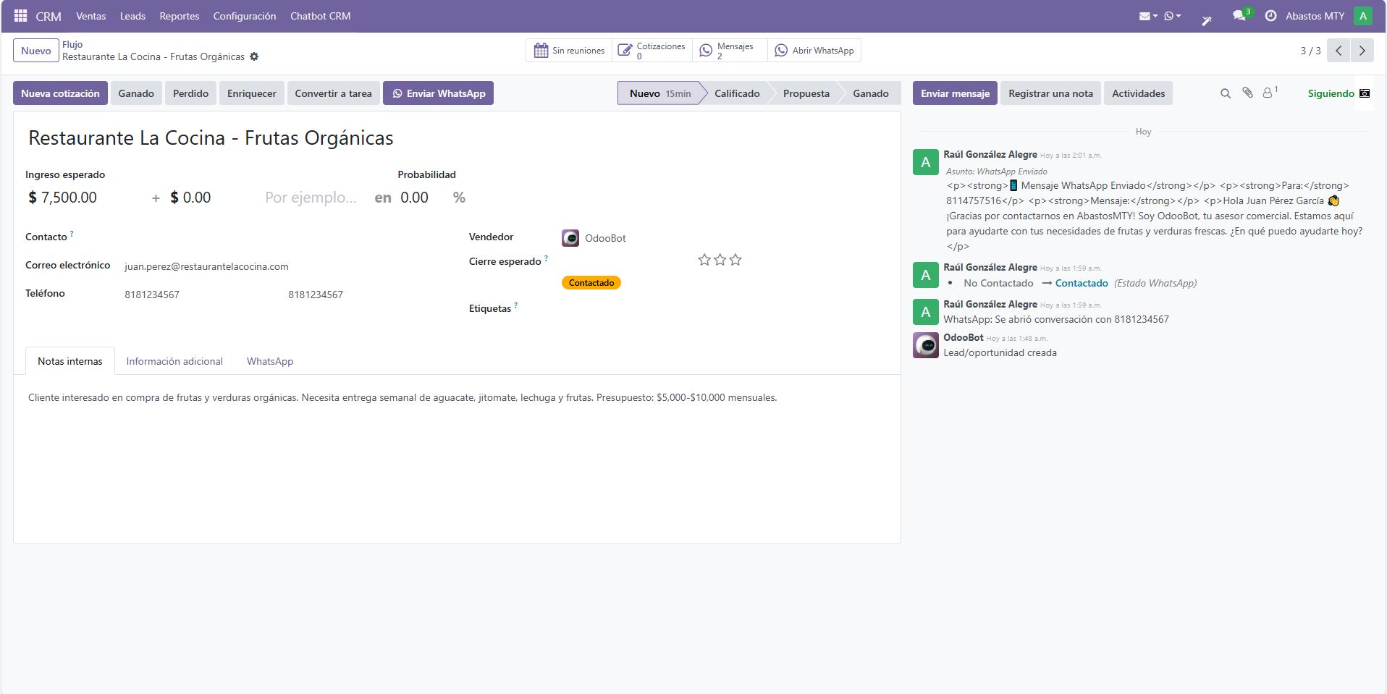Expand the WhatsApp navbar dropdown
The width and height of the screenshot is (1387, 694).
pyautogui.click(x=1172, y=15)
